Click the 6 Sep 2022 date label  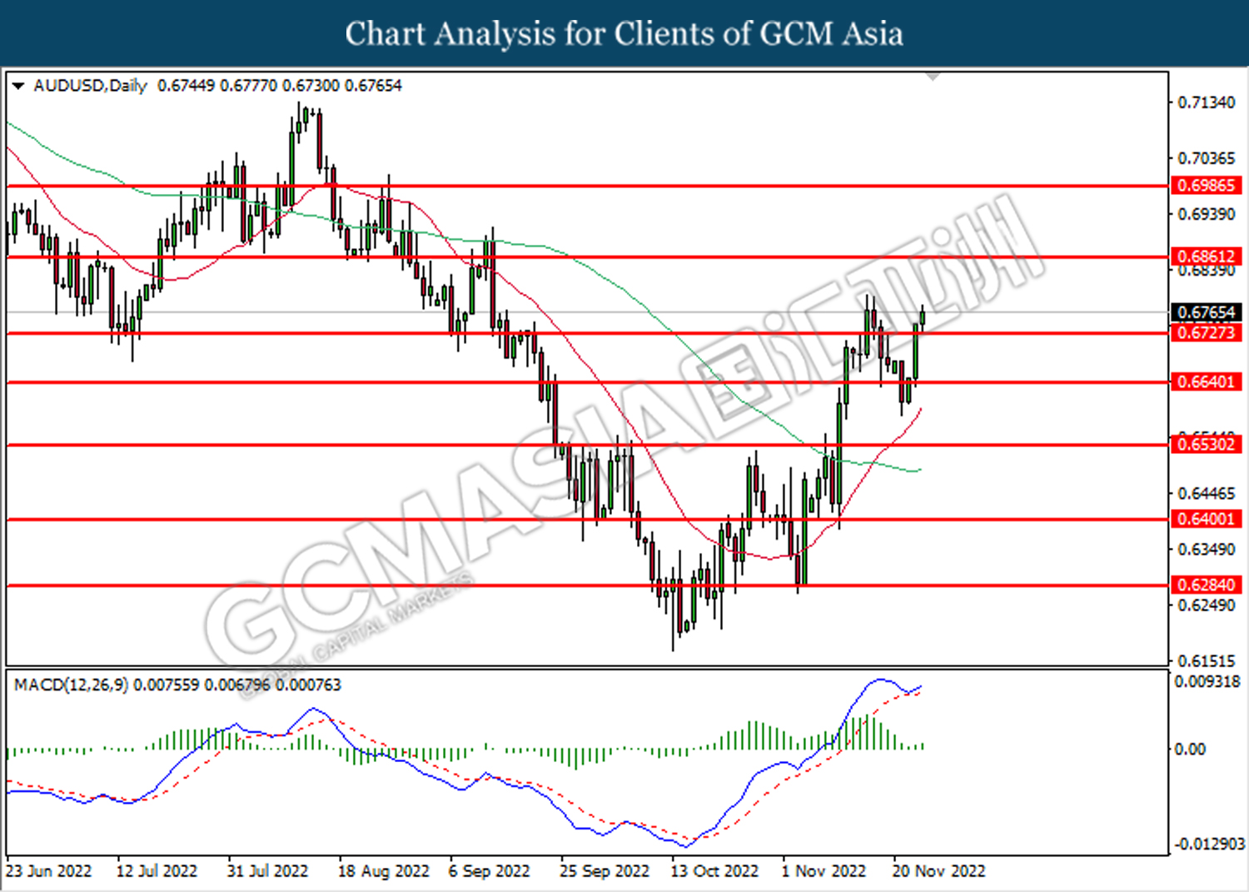(489, 871)
